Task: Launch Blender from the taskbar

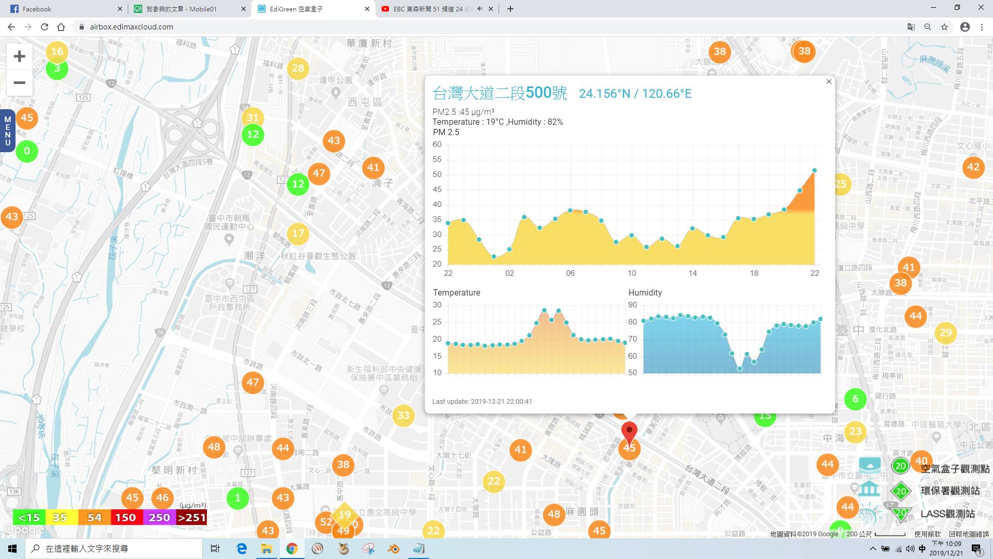Action: 394,549
